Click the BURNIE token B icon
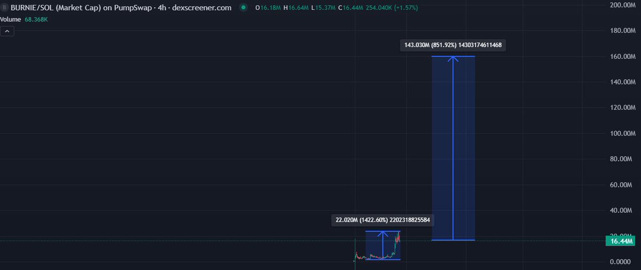The width and height of the screenshot is (641, 270). coord(4,8)
